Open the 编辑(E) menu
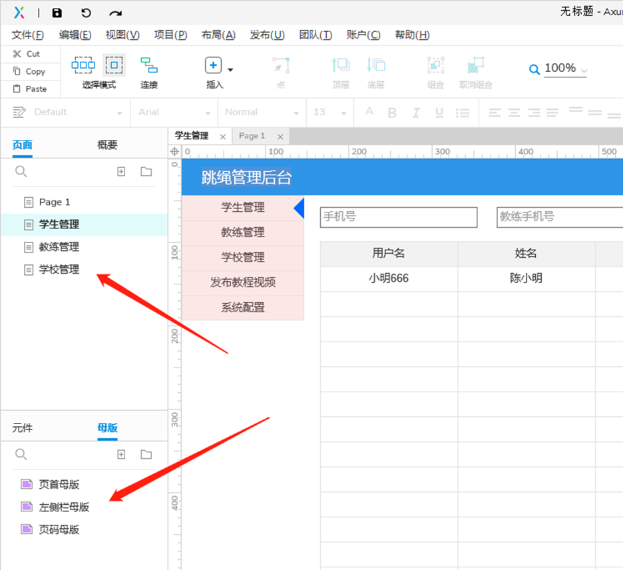623x570 pixels. click(75, 35)
